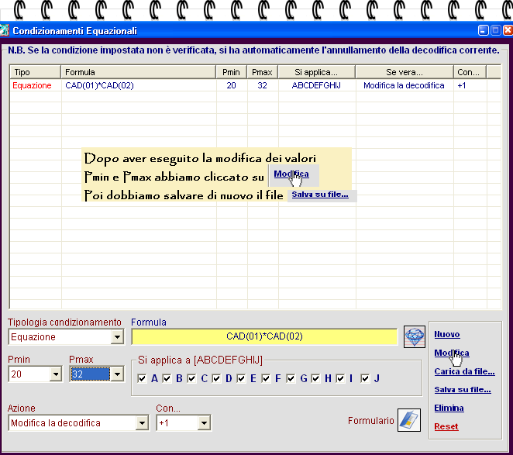This screenshot has height=455, width=513.
Task: Click the Pmax column header
Action: click(263, 72)
